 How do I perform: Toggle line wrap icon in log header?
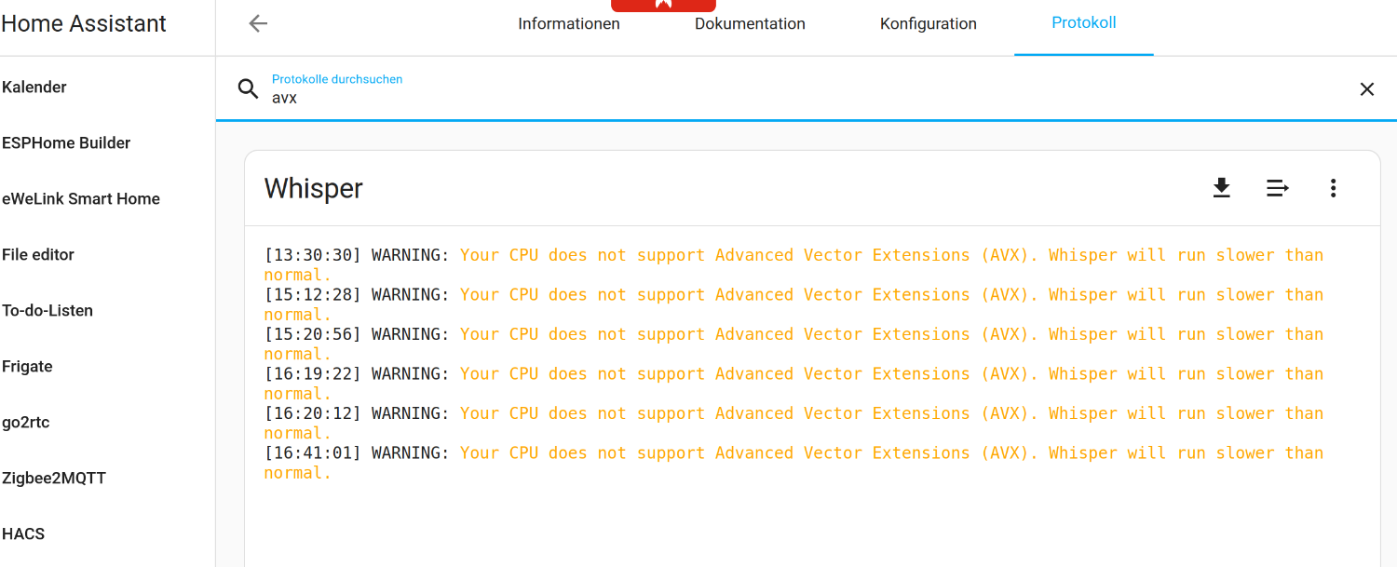[x=1277, y=188]
